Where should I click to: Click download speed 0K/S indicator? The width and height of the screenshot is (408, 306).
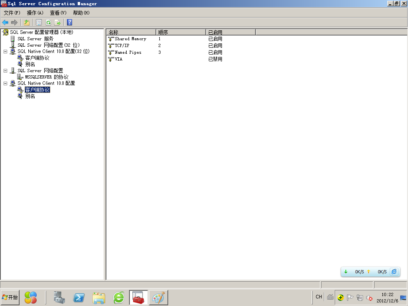point(359,272)
